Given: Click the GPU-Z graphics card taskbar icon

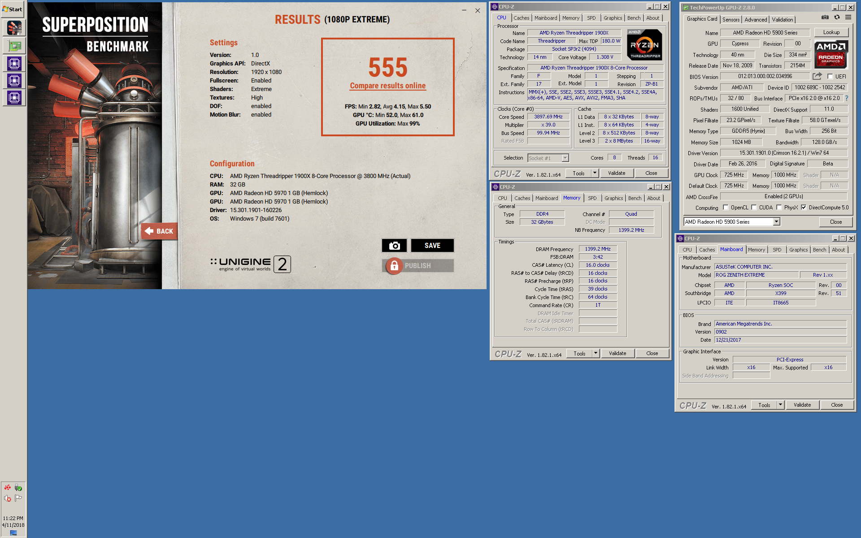Looking at the screenshot, I should pos(14,46).
